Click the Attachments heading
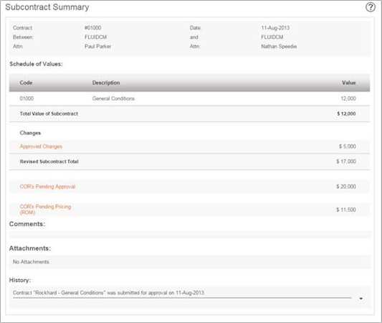Viewport: 382px width, 323px height. point(30,248)
